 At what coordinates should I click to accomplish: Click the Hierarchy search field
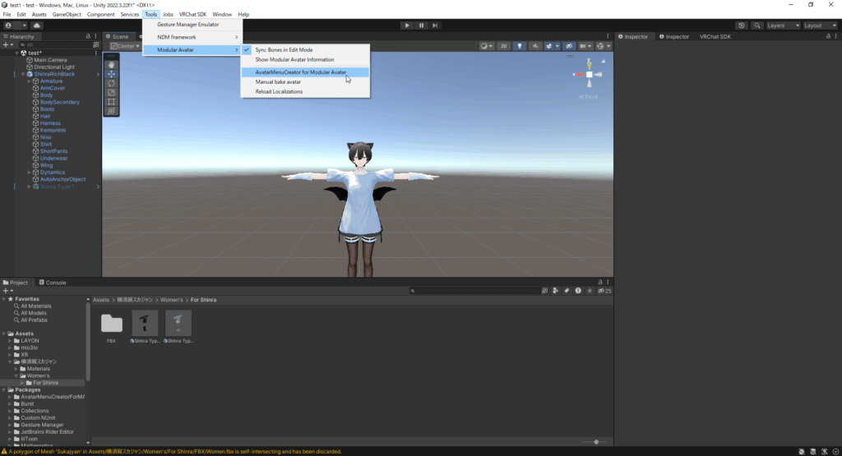[x=55, y=45]
